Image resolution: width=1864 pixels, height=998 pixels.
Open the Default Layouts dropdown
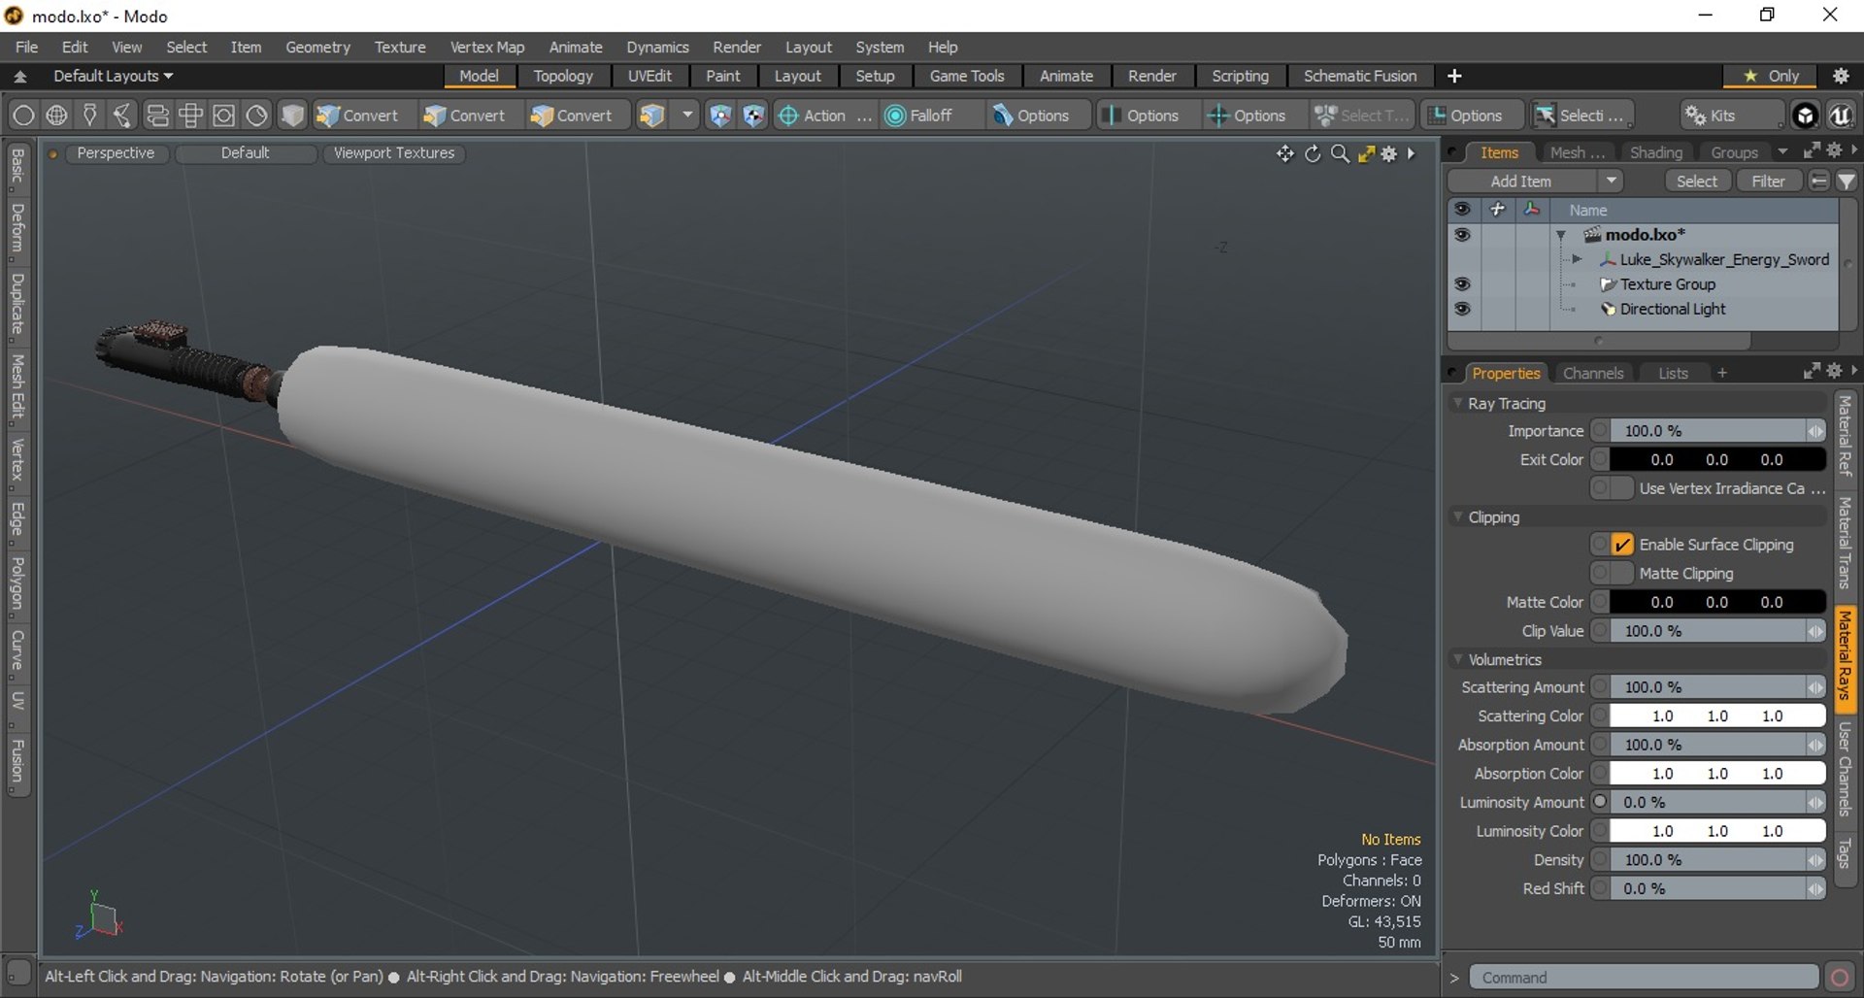(x=113, y=76)
